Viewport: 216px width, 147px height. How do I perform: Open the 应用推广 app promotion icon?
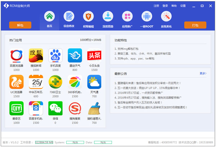point(127,16)
